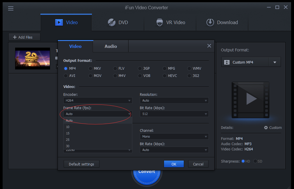Confirm settings with OK

[x=174, y=164]
